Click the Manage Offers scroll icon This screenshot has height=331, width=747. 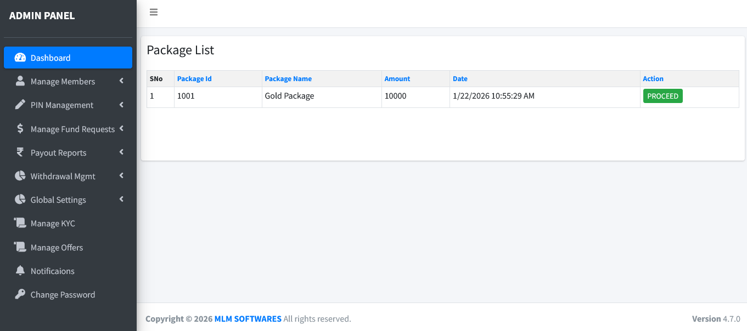pyautogui.click(x=20, y=247)
